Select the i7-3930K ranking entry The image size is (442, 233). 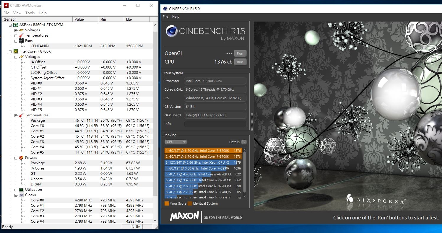203,168
